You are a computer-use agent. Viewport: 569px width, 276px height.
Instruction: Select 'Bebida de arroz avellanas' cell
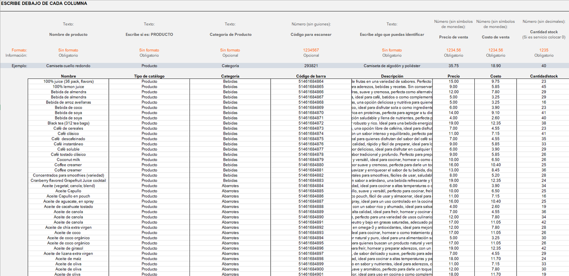(x=68, y=102)
